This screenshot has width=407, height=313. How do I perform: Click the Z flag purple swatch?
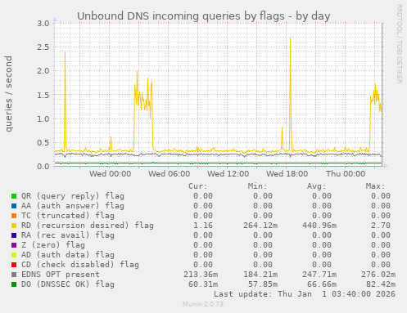click(x=14, y=245)
